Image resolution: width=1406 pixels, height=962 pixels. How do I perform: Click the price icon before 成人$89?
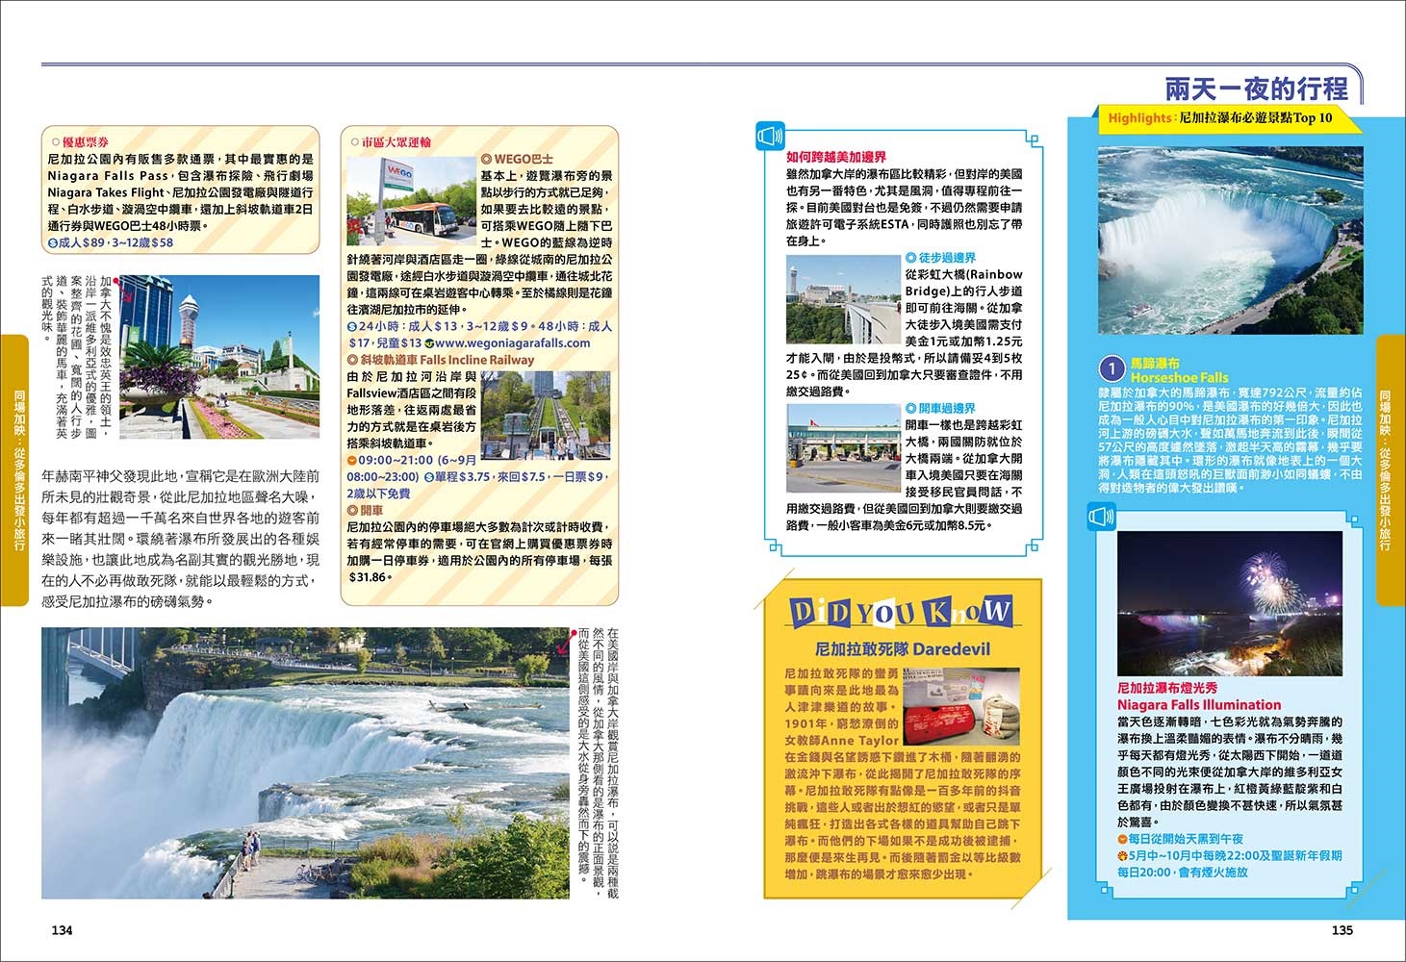(x=53, y=243)
